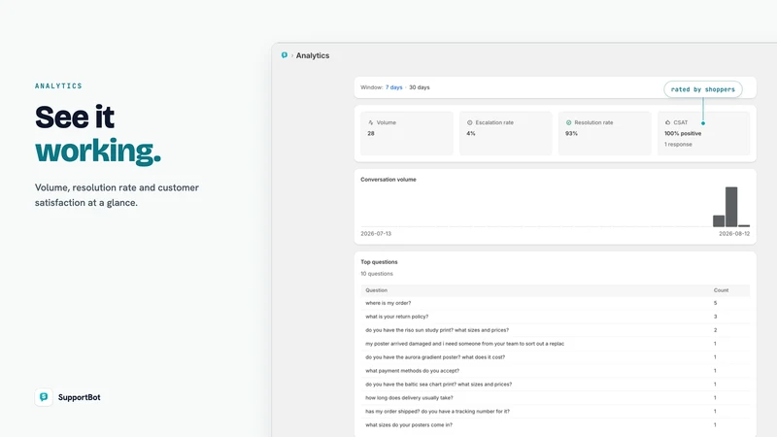This screenshot has height=437, width=777.
Task: Click the SupportBot home icon in breadcrumb
Action: tap(284, 55)
